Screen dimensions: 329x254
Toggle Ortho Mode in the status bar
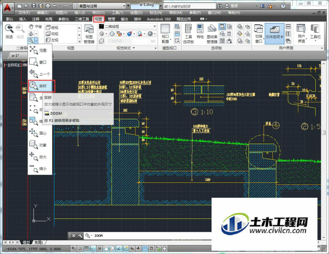click(x=93, y=249)
